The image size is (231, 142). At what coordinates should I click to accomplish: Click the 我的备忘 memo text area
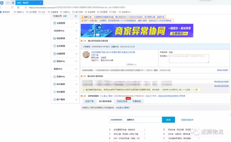[x=189, y=58]
